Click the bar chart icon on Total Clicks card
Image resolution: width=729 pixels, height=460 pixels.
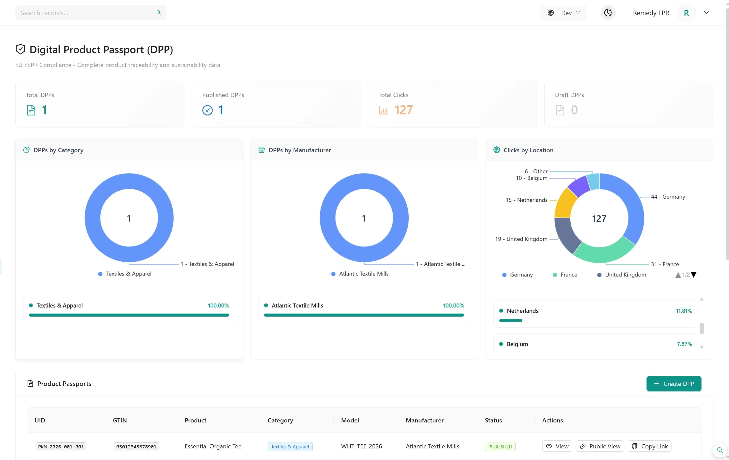point(384,110)
